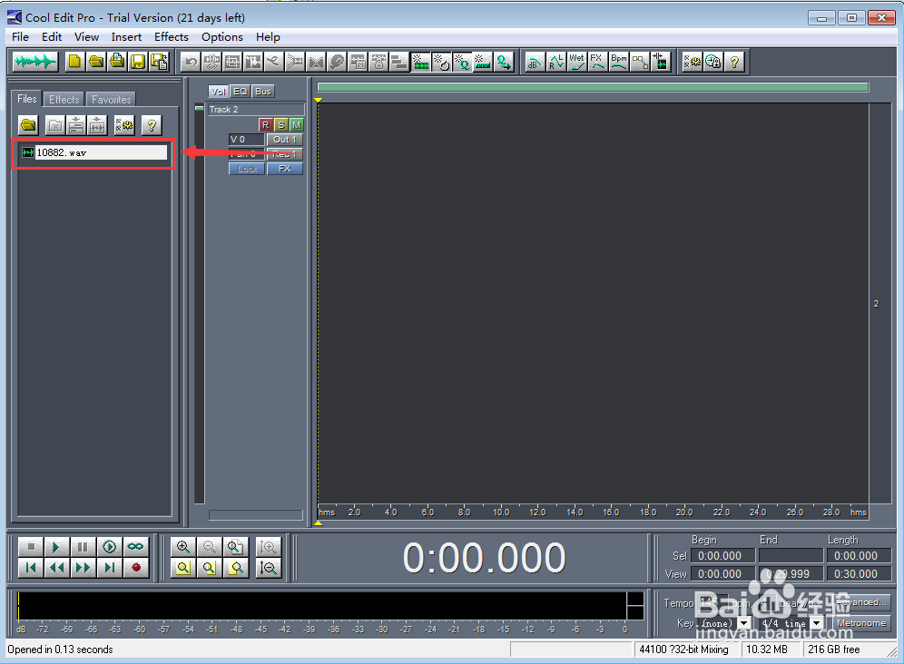Click the help icon in Files panel

click(152, 124)
